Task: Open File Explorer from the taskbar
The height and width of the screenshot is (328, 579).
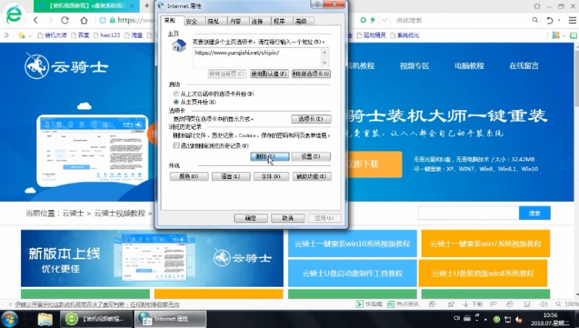Action: click(45, 319)
